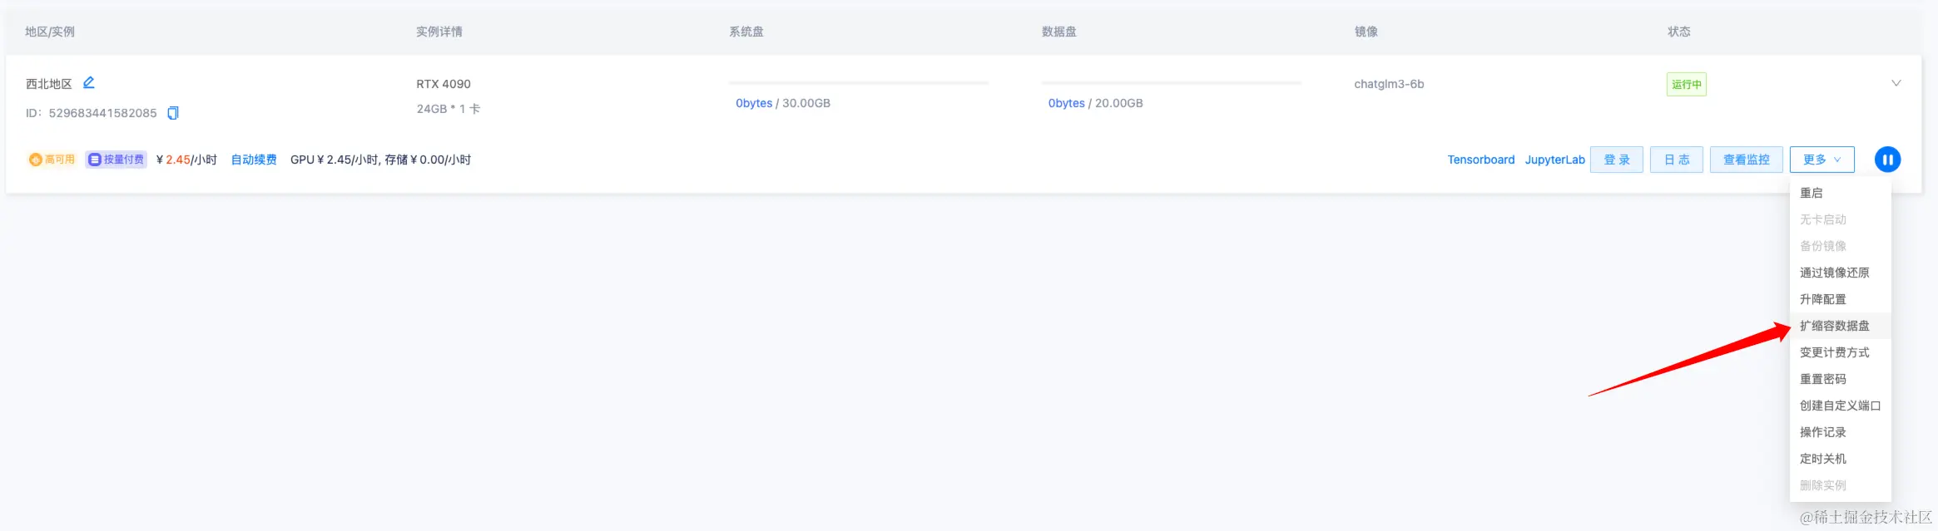Click the 高可用 badge
Image resolution: width=1938 pixels, height=531 pixels.
pyautogui.click(x=52, y=160)
